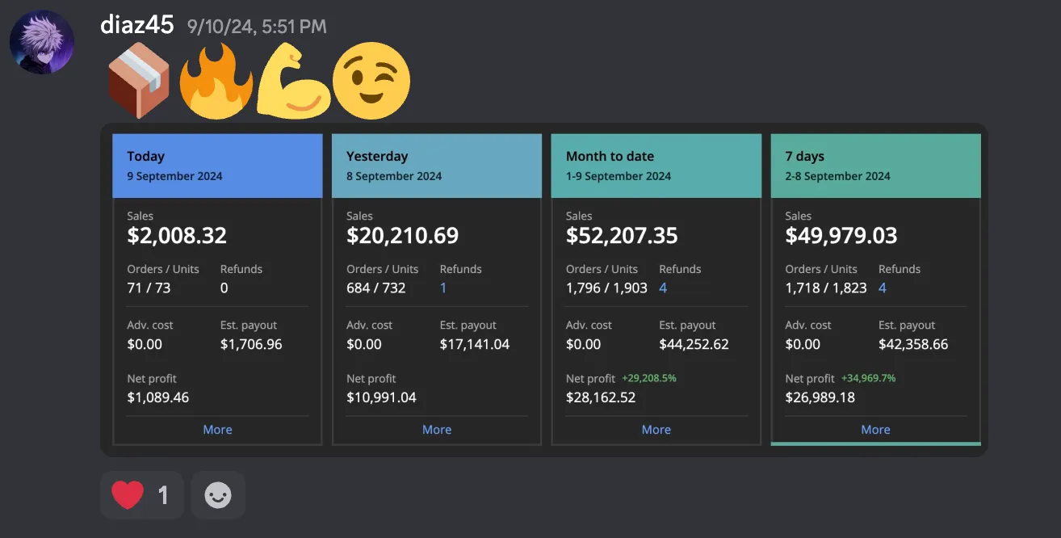Click orders / units 1,796 / 1,903
1061x538 pixels.
point(606,288)
